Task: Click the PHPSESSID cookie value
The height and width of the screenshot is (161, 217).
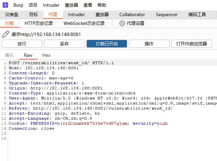Action: 92,123
